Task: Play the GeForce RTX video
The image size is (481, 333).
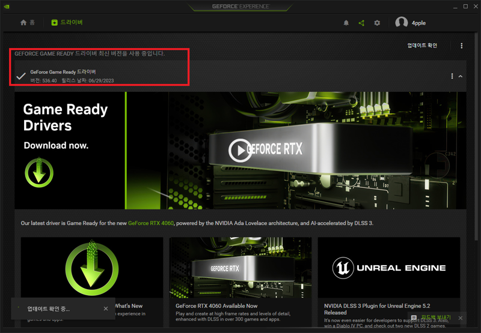Action: pyautogui.click(x=240, y=150)
